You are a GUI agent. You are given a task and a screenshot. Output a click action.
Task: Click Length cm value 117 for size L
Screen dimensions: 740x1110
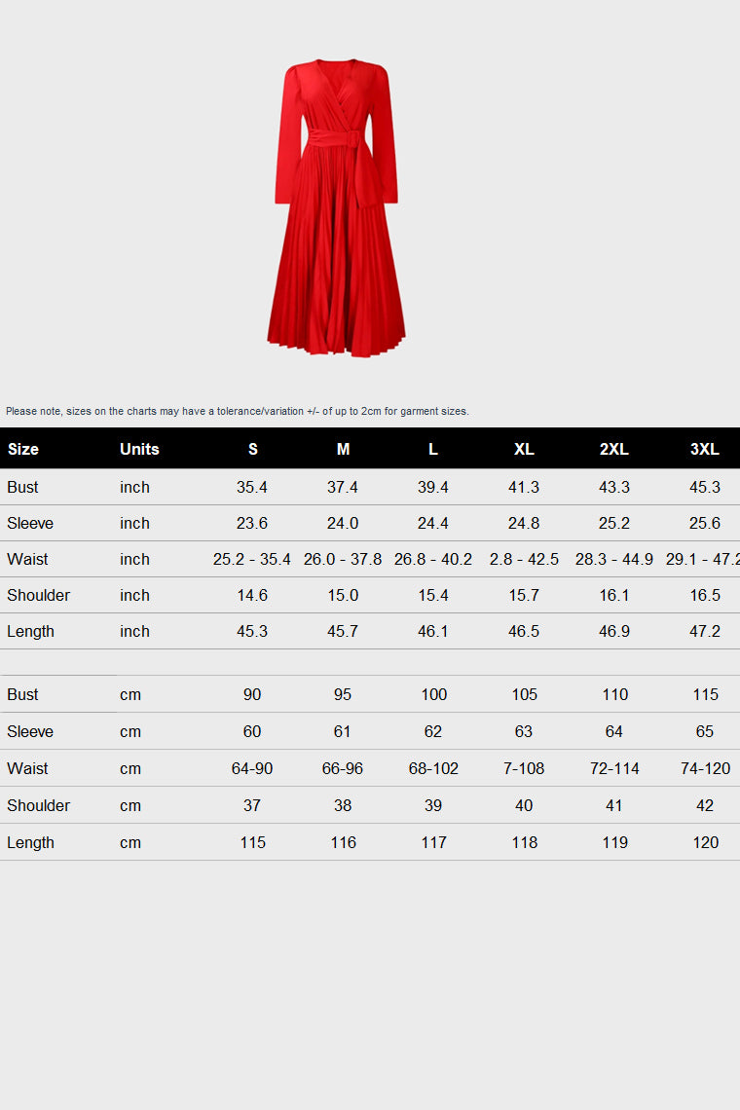coord(434,842)
